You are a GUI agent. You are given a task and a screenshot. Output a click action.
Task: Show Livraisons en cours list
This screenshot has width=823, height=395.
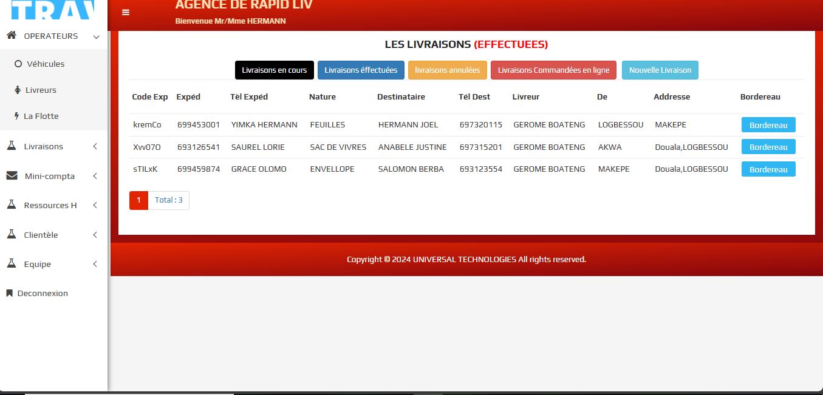click(x=274, y=70)
